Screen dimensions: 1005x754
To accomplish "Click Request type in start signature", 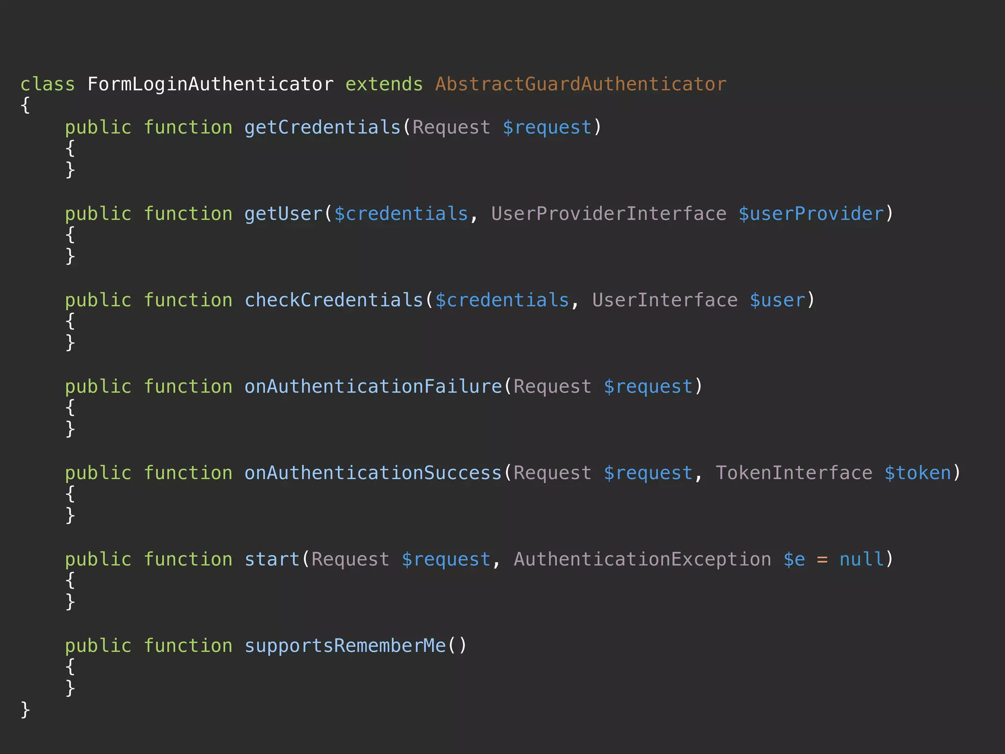I will point(350,559).
